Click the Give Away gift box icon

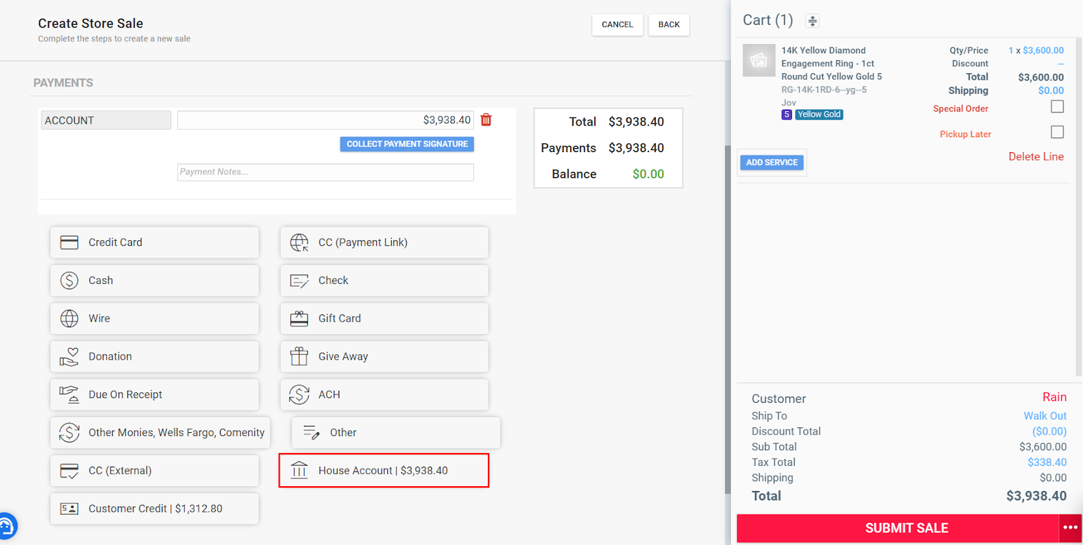point(299,356)
